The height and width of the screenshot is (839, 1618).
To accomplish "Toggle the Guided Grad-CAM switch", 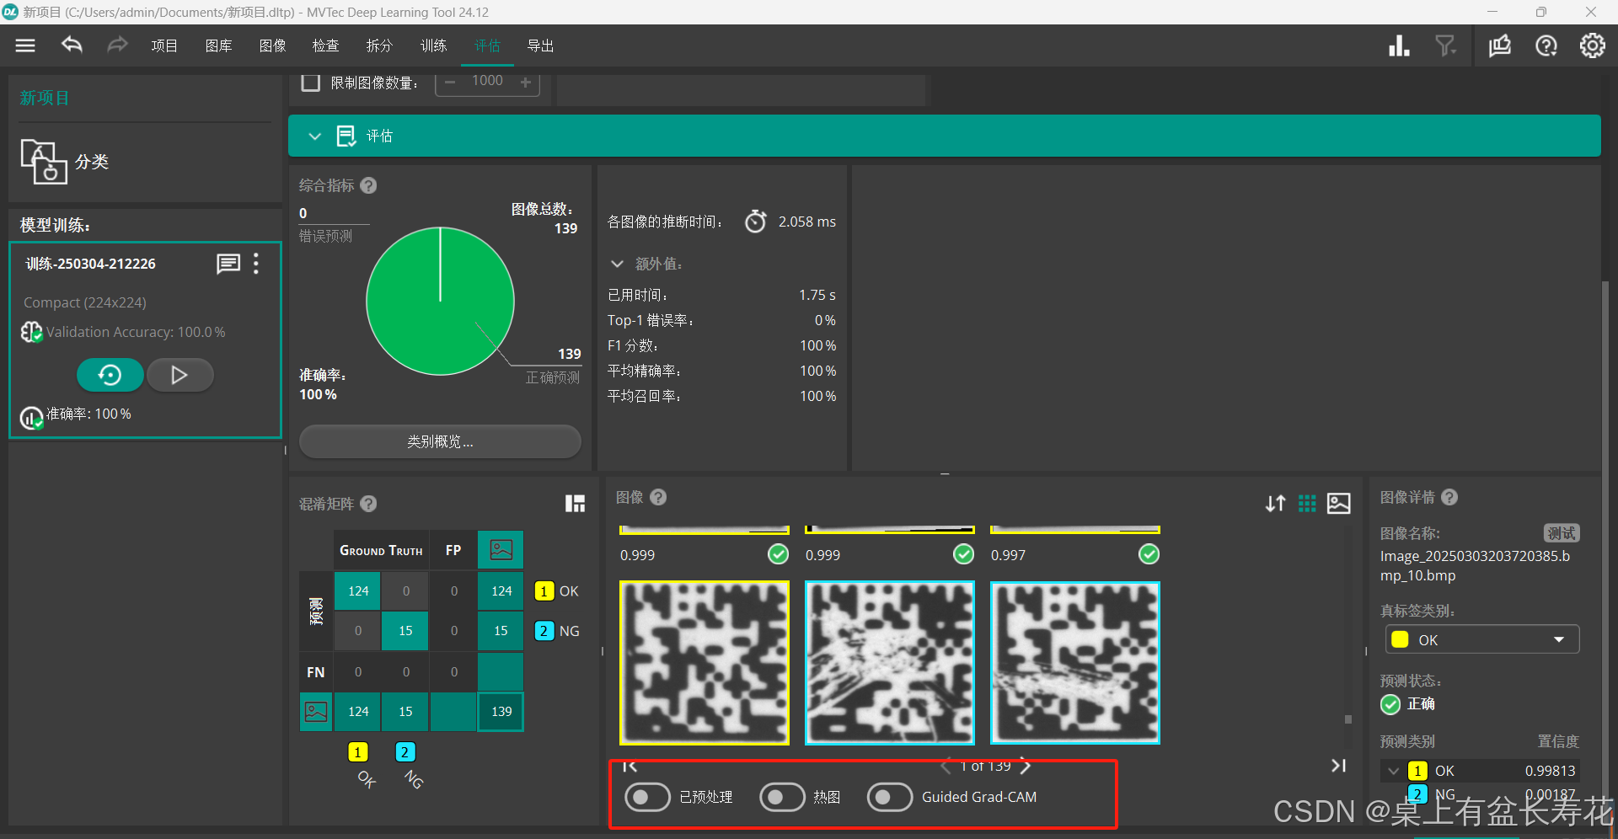I will (x=890, y=797).
